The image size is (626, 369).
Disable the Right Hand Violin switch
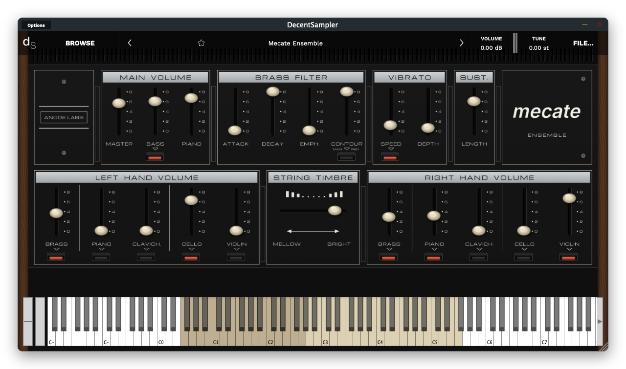click(569, 257)
